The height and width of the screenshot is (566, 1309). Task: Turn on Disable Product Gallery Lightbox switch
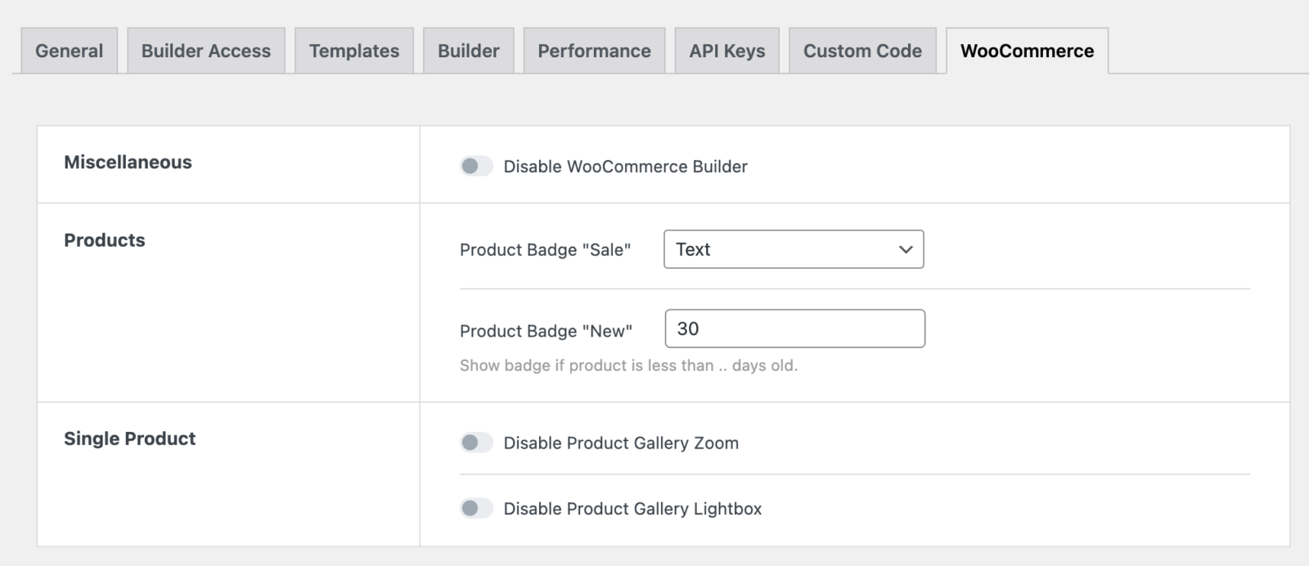(476, 509)
